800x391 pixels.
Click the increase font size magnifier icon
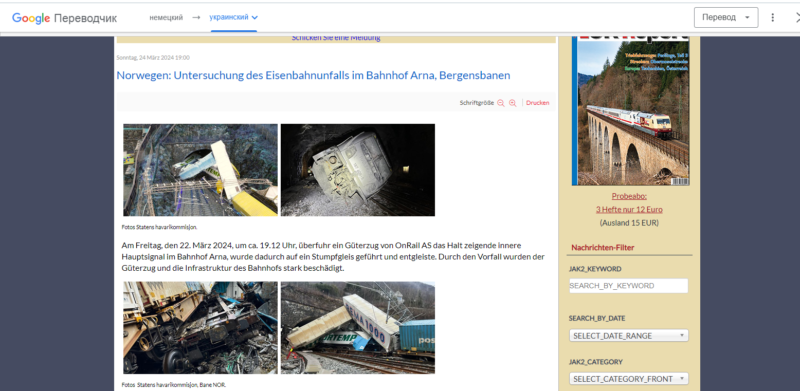click(x=513, y=103)
